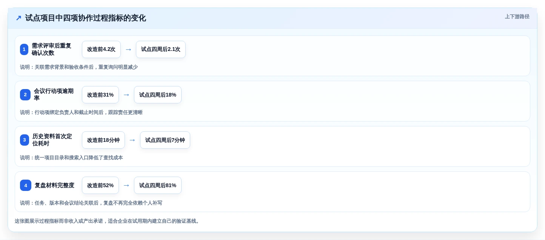Click the 改造前18分钟 chip
The width and height of the screenshot is (545, 240).
103,140
